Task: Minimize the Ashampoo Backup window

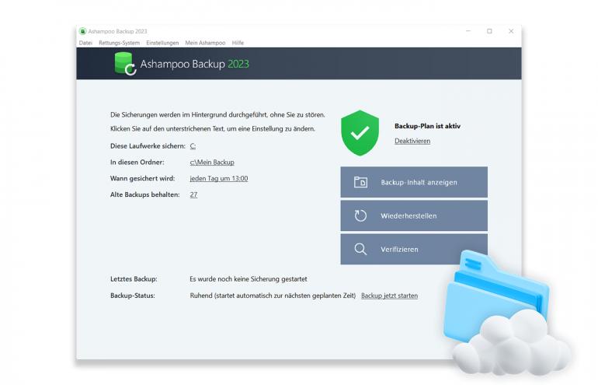Action: [x=468, y=31]
